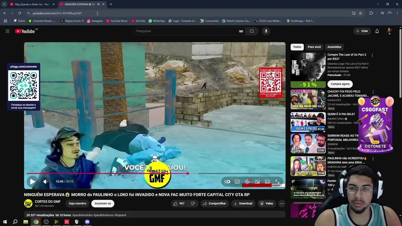Click the magnifier search button

(x=252, y=31)
